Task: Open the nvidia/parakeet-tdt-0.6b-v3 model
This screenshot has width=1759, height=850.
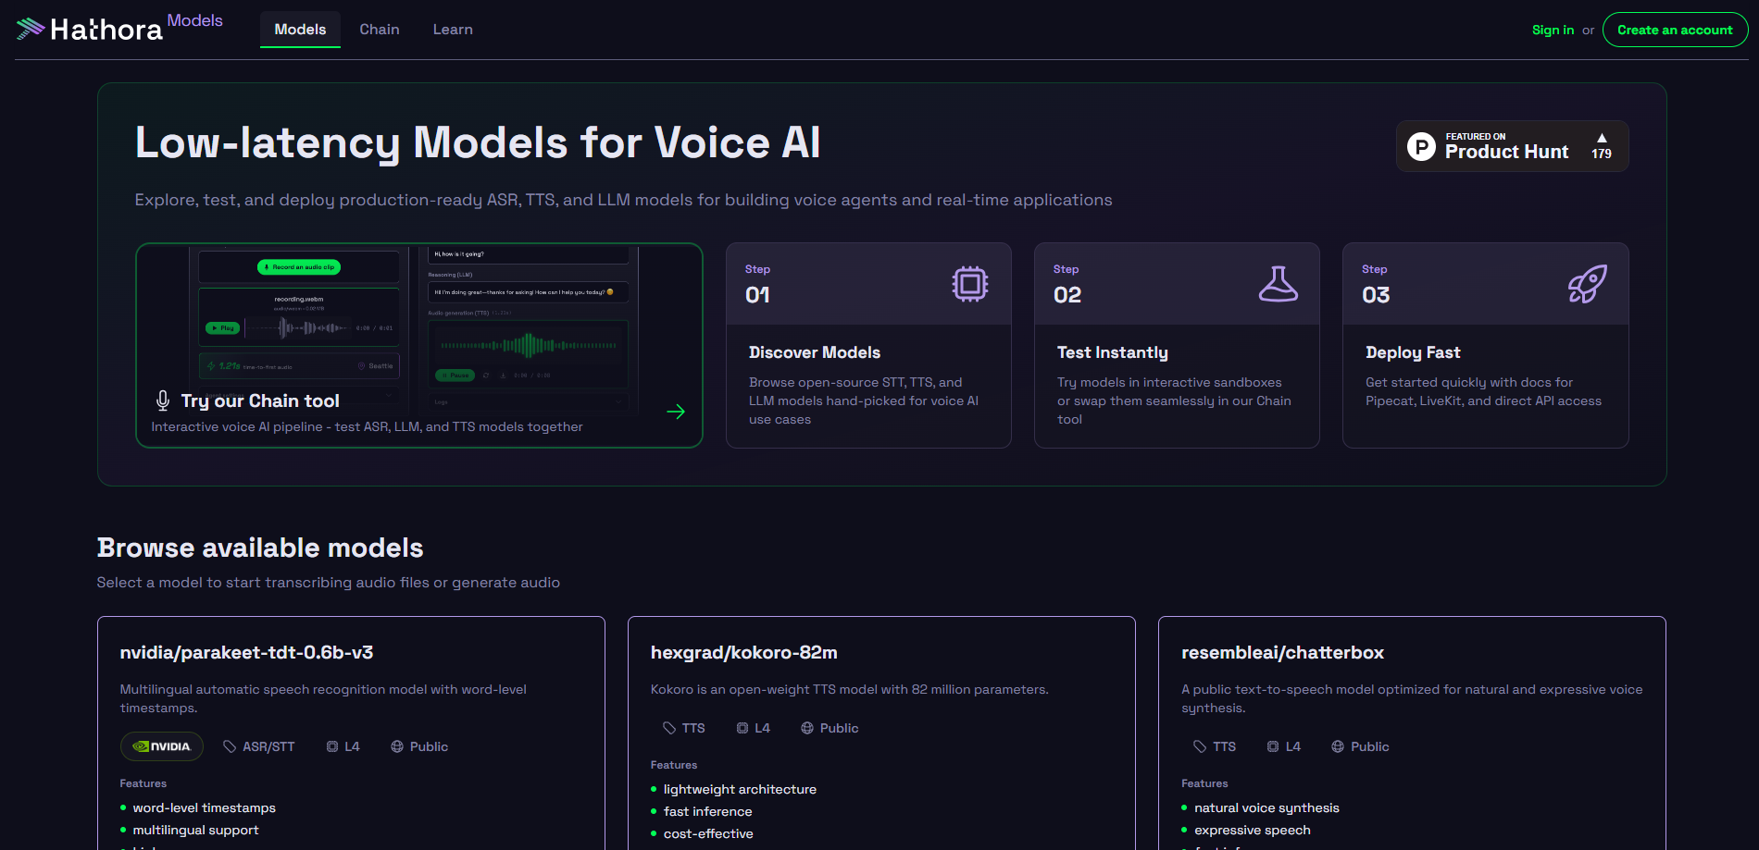Action: [246, 652]
